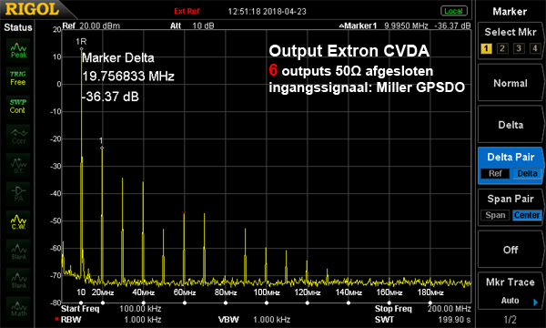Click the Mkr Trace Auto softkey
The height and width of the screenshot is (328, 546).
click(x=511, y=291)
